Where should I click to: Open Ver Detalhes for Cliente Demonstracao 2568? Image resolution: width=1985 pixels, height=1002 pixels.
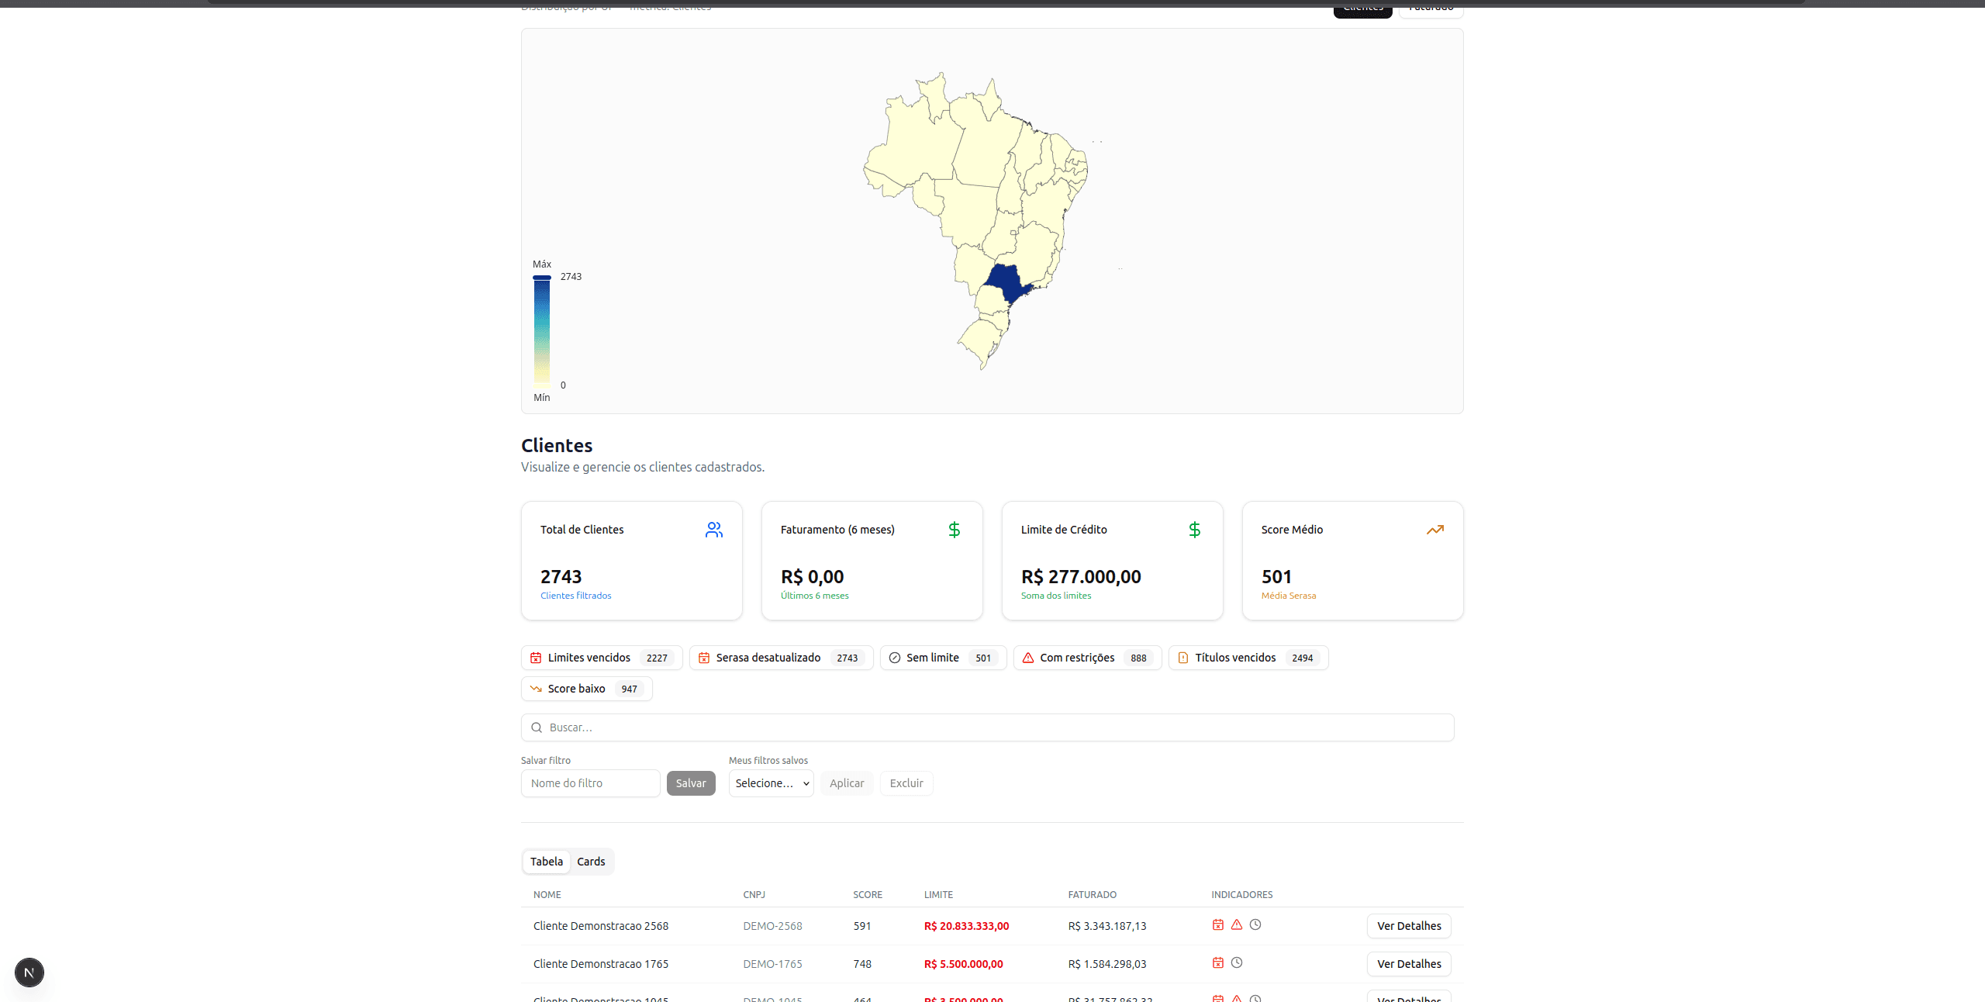click(1409, 926)
